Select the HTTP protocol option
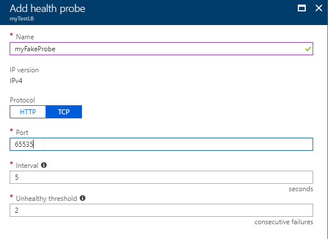 (28, 112)
